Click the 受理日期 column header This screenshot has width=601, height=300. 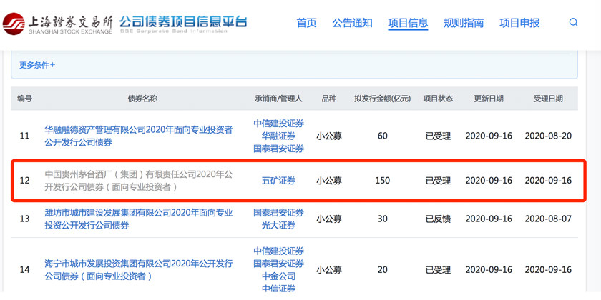(x=548, y=99)
